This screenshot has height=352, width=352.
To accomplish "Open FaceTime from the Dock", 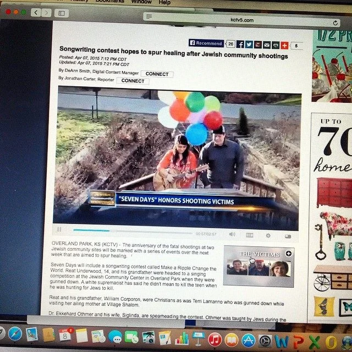I will (x=131, y=337).
